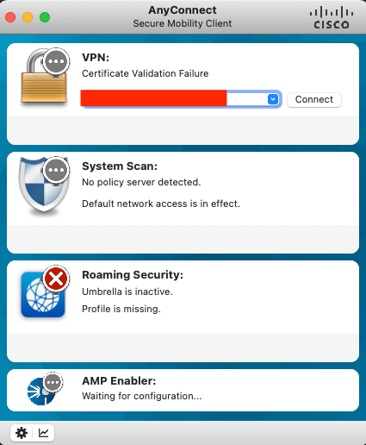Click the green zoom window button
The image size is (366, 445).
[x=45, y=17]
